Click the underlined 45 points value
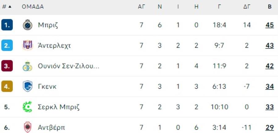 tap(270, 25)
